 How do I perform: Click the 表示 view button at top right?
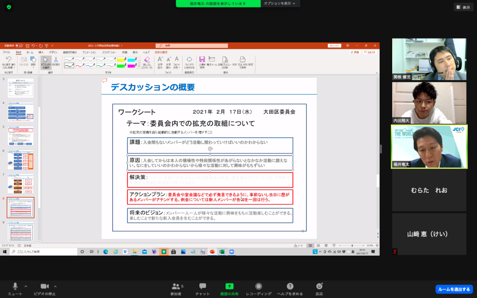point(463,7)
